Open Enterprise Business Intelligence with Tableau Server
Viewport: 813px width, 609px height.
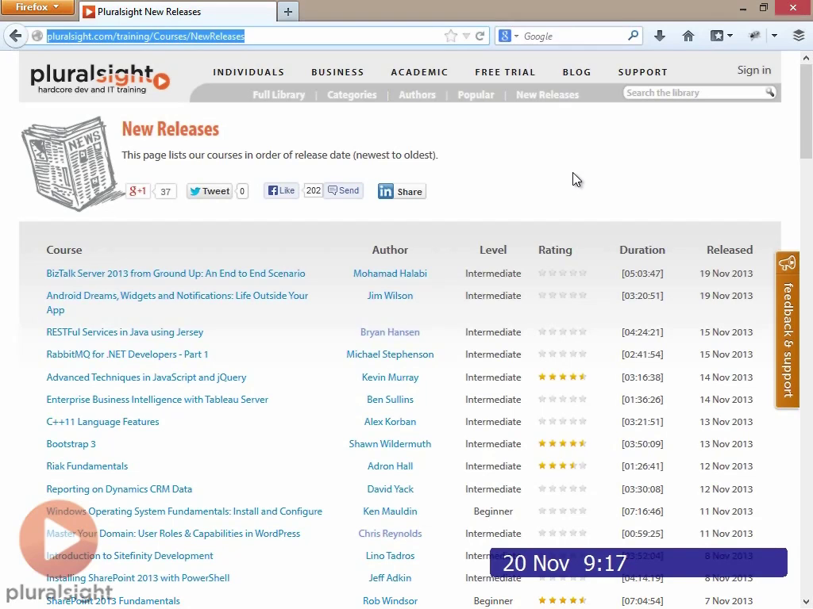157,400
